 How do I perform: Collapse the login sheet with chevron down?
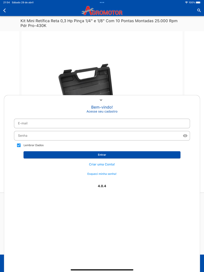[101, 100]
